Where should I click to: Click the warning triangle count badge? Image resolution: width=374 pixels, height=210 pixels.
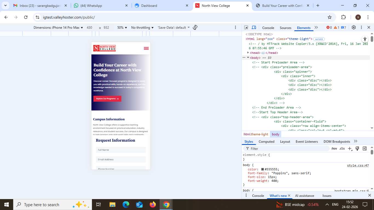(336, 28)
